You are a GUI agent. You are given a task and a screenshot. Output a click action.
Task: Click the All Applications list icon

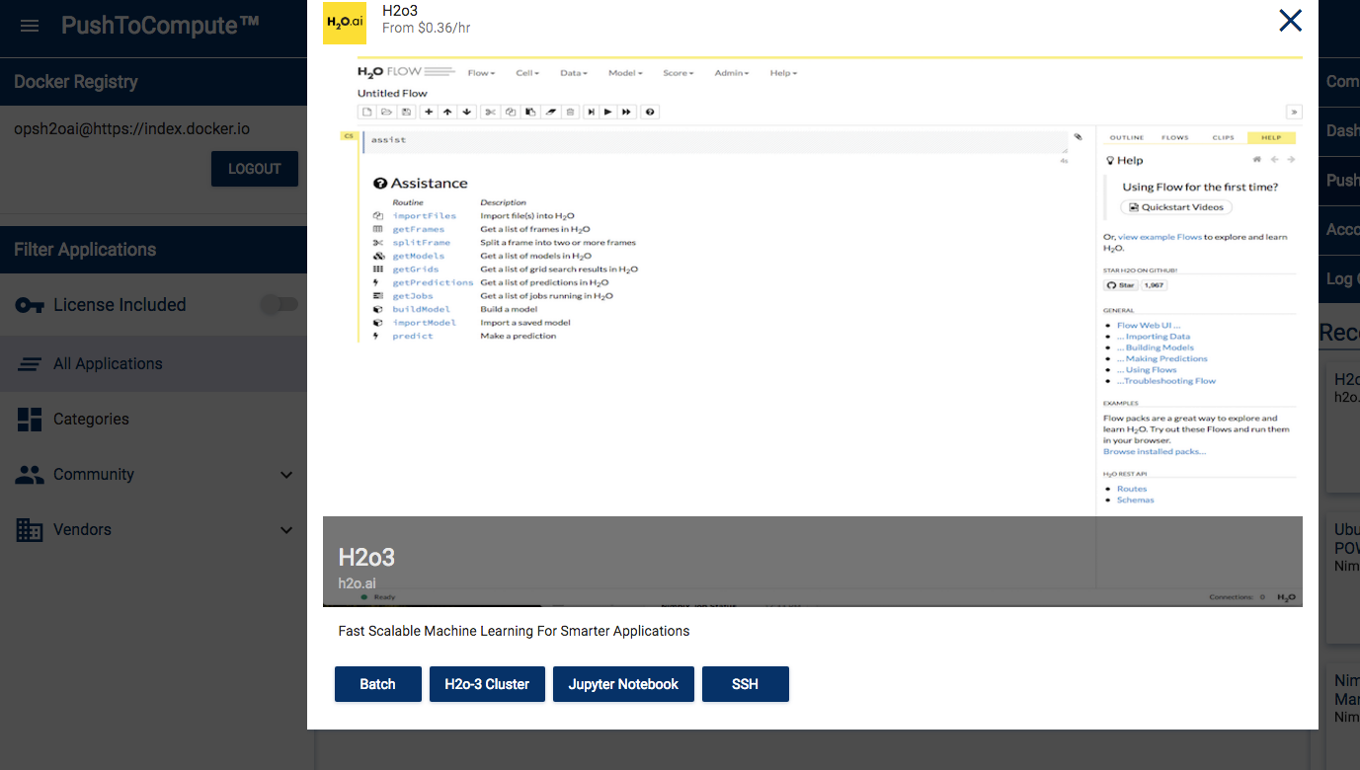(x=30, y=364)
